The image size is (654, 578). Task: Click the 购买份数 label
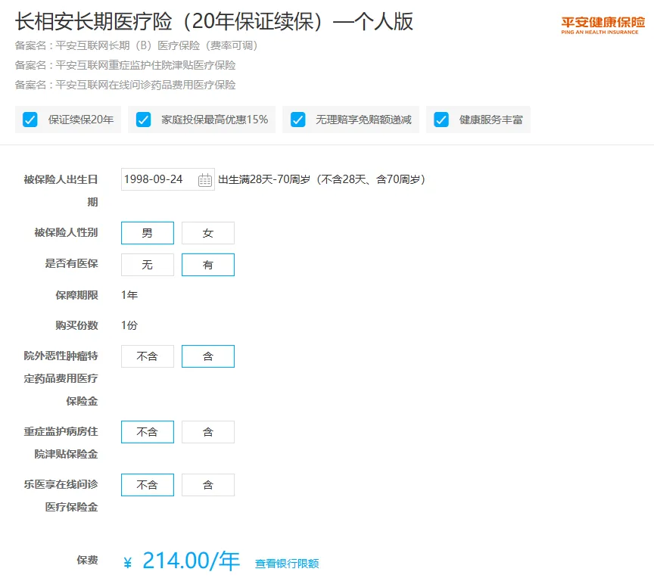coord(76,325)
